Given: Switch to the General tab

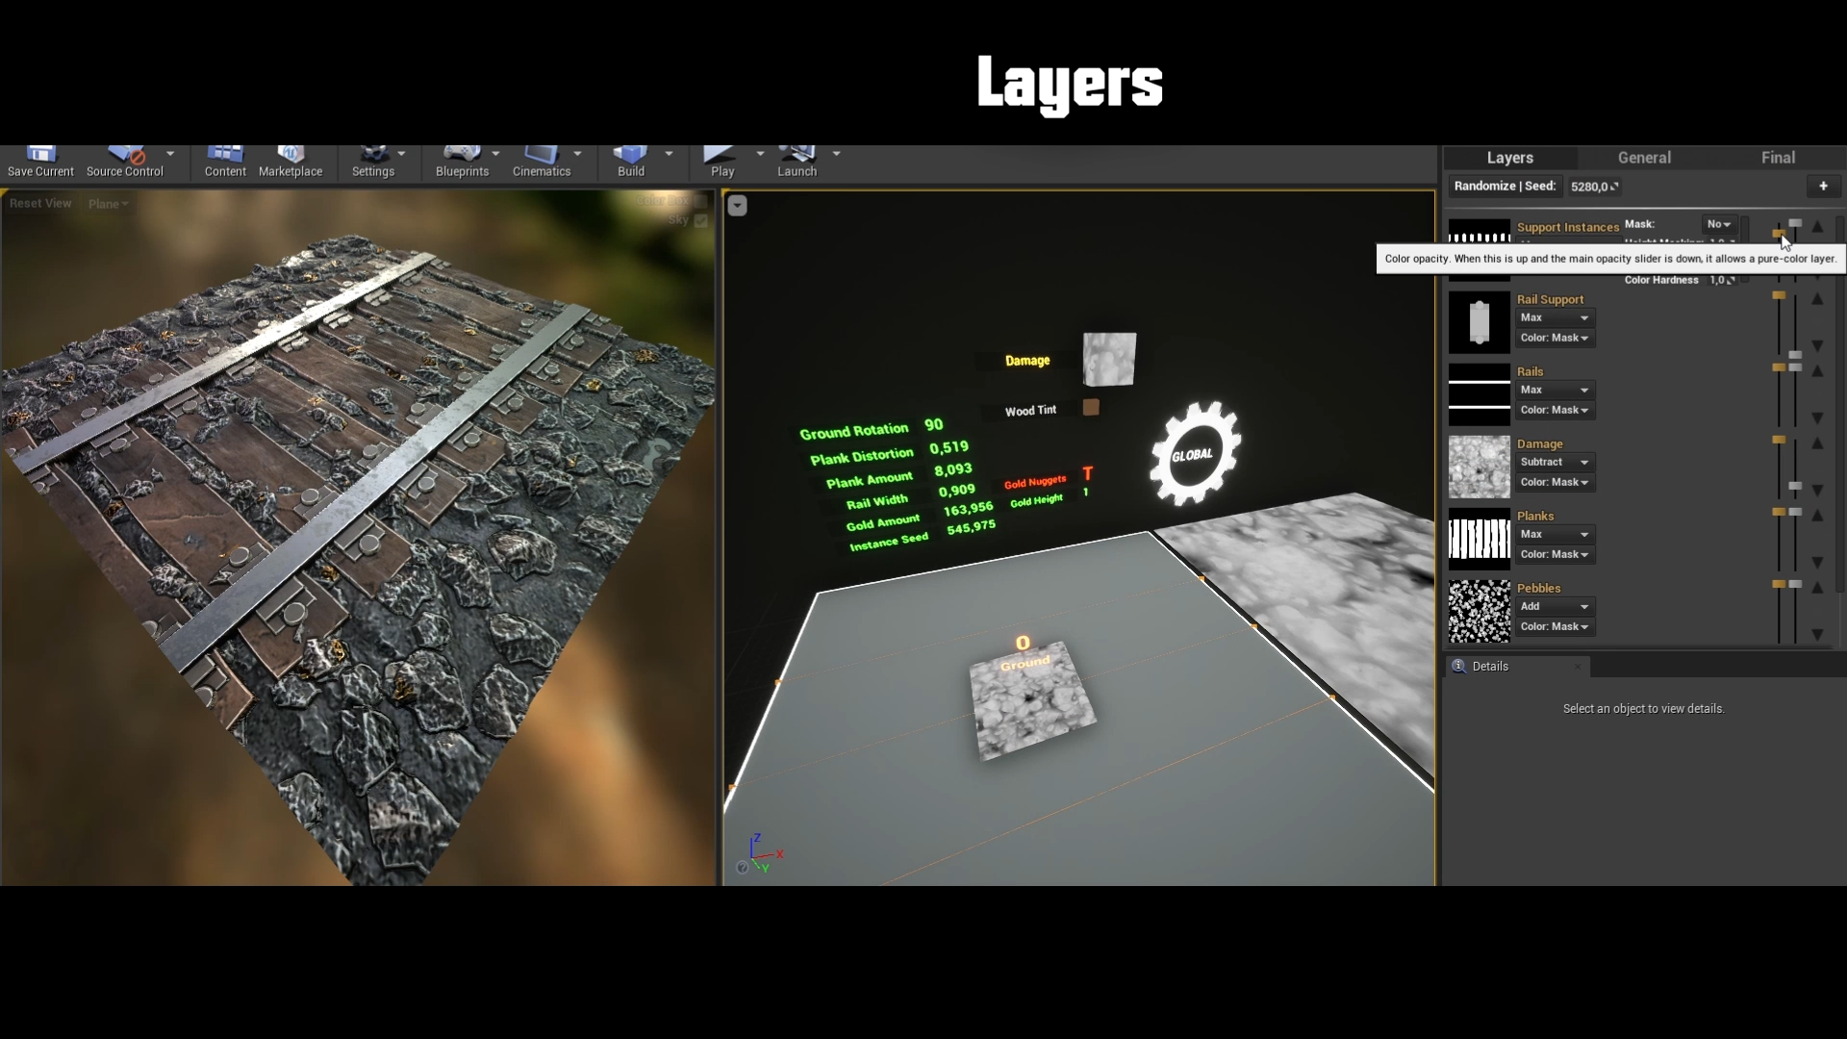Looking at the screenshot, I should pyautogui.click(x=1644, y=157).
